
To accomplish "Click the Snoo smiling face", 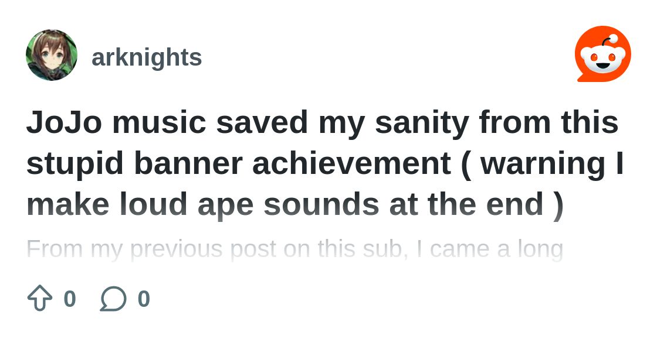I will [603, 61].
